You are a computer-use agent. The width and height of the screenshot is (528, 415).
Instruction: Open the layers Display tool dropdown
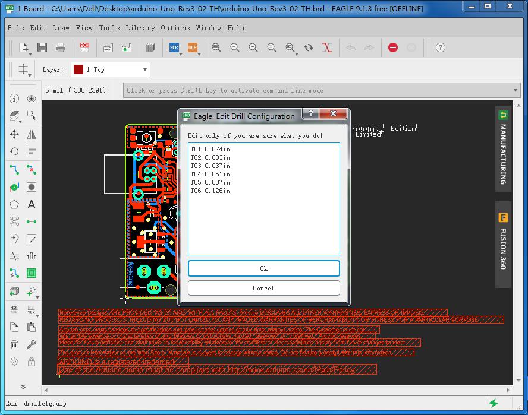tap(20, 122)
